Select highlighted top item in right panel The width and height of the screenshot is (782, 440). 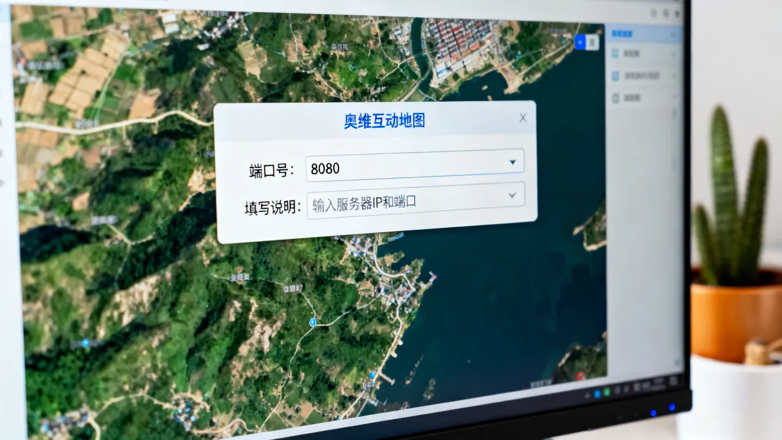(646, 34)
